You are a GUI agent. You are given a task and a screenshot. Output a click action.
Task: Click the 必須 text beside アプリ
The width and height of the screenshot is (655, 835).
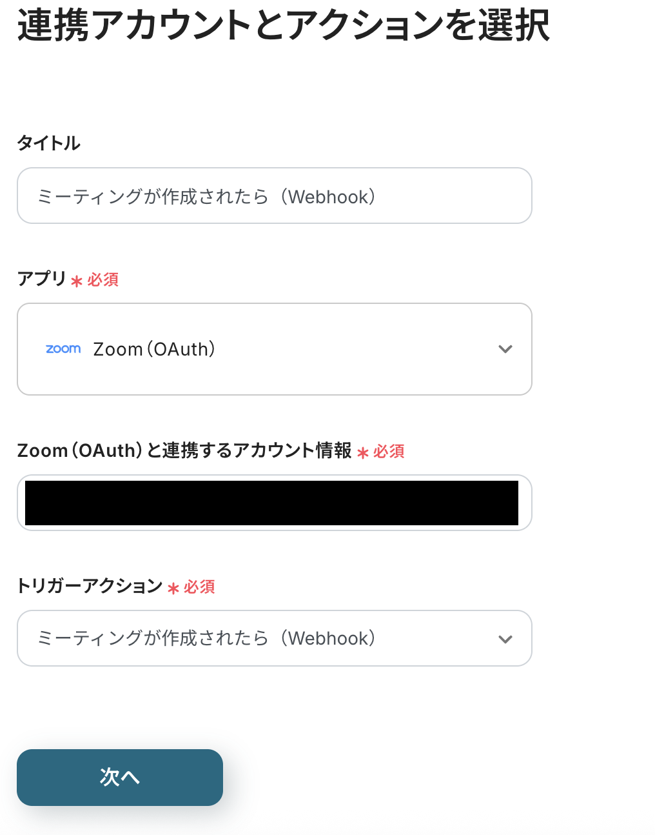point(103,280)
